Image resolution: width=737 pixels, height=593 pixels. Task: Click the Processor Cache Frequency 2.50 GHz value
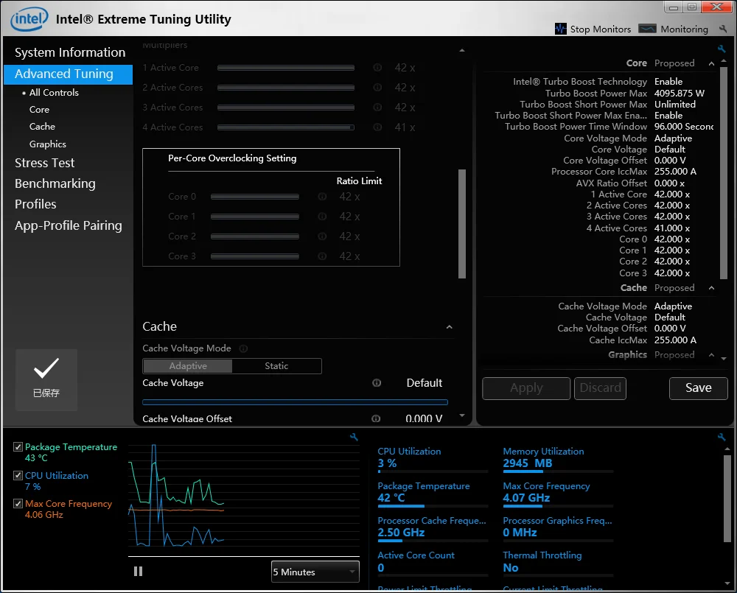tap(401, 533)
